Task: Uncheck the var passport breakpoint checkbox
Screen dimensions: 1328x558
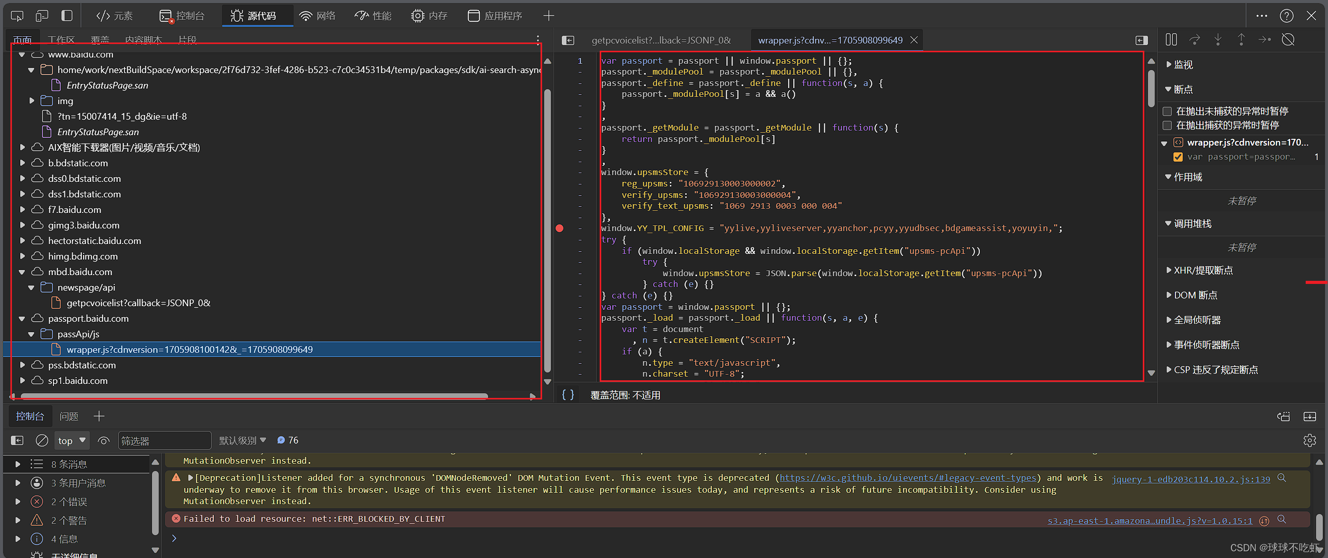Action: (x=1178, y=157)
